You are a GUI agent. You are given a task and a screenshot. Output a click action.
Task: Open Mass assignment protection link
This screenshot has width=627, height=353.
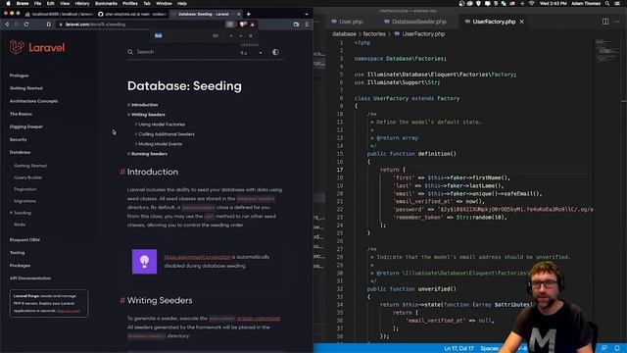click(x=198, y=257)
